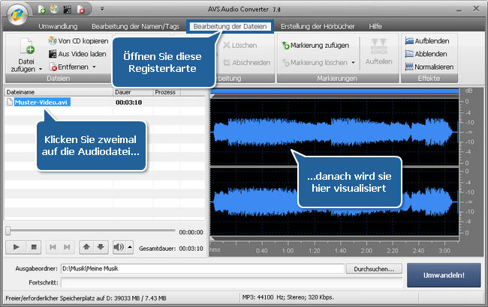Image resolution: width=488 pixels, height=307 pixels.
Task: Click Aus Video laden
Action: point(77,54)
